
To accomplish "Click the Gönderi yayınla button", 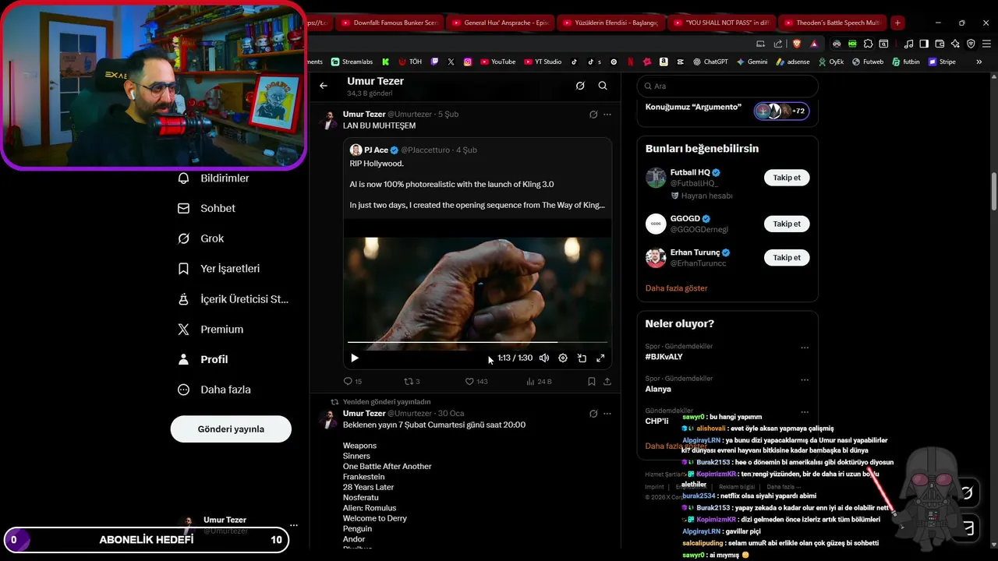I will 231,429.
